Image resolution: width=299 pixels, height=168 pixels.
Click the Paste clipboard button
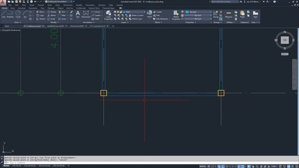pos(242,14)
